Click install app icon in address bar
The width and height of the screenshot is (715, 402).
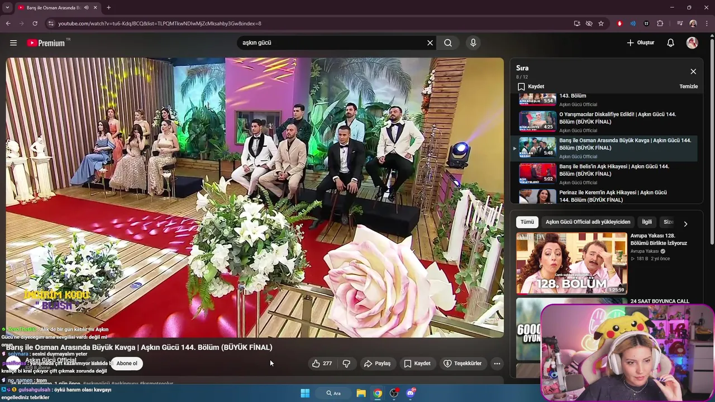pos(577,23)
